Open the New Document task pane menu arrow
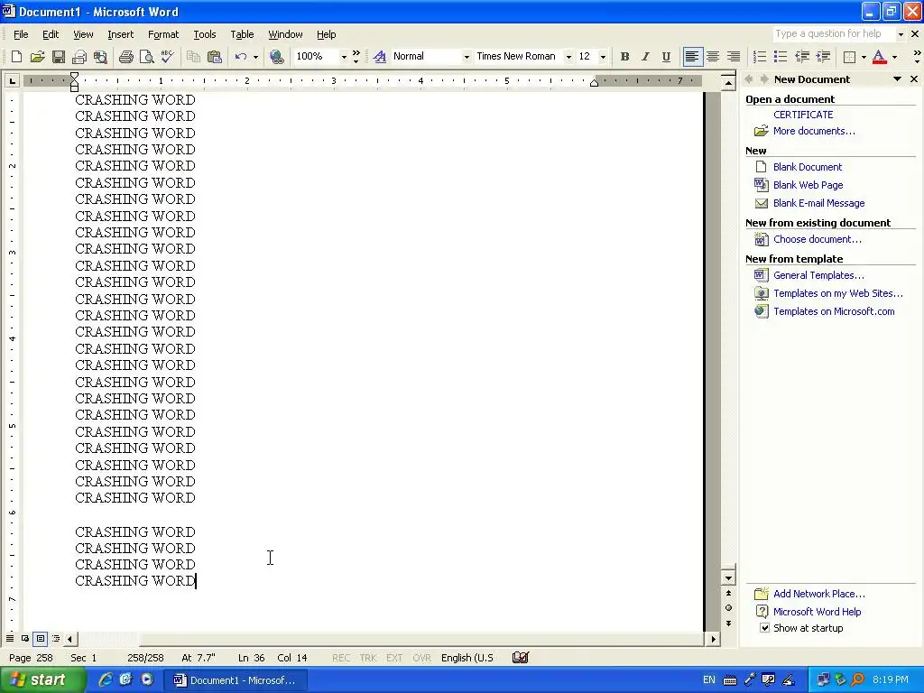The width and height of the screenshot is (924, 693). point(897,79)
